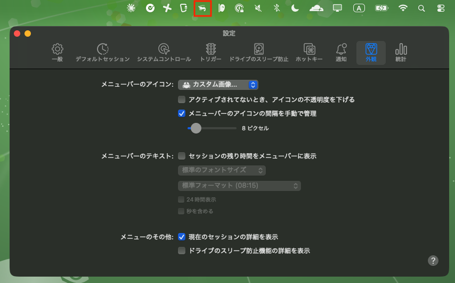
Task: Open the checkmark circle menu bar icon
Action: (150, 8)
